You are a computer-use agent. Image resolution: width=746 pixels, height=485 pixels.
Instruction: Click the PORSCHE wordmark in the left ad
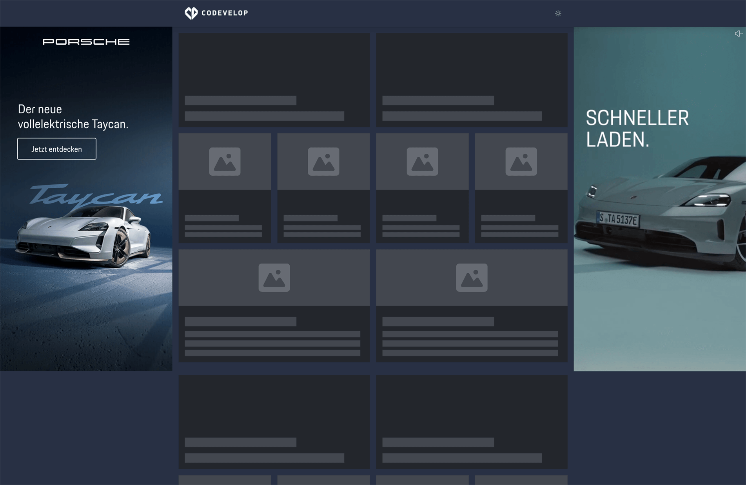point(86,42)
